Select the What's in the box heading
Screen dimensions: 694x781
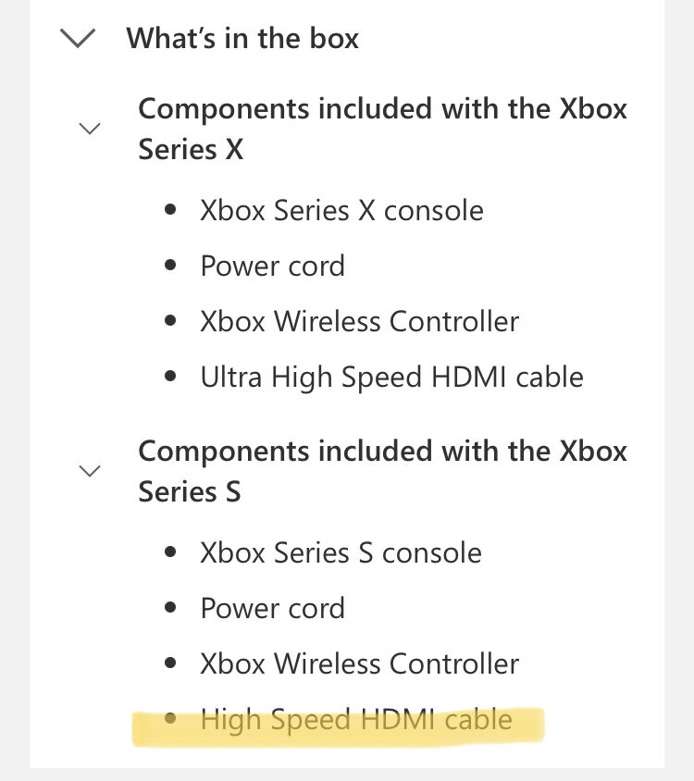[x=242, y=38]
